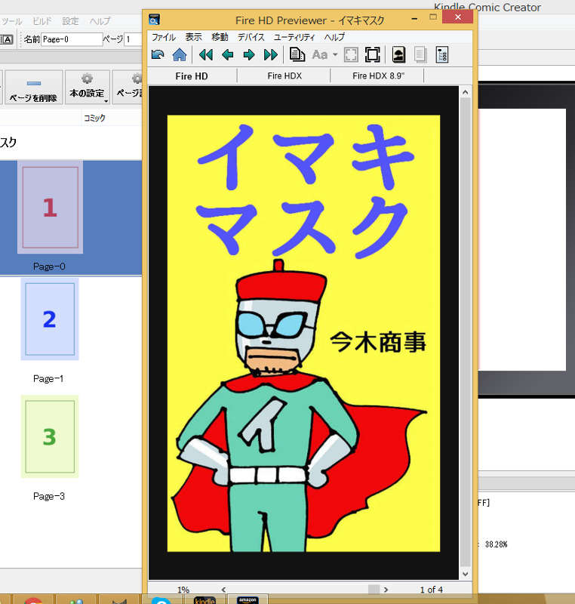Click the コミック ribbon group label
This screenshot has width=575, height=604.
coord(94,118)
